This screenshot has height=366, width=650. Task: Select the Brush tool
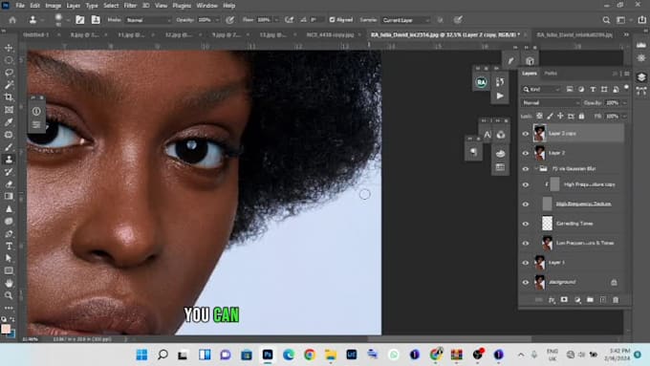coord(9,147)
